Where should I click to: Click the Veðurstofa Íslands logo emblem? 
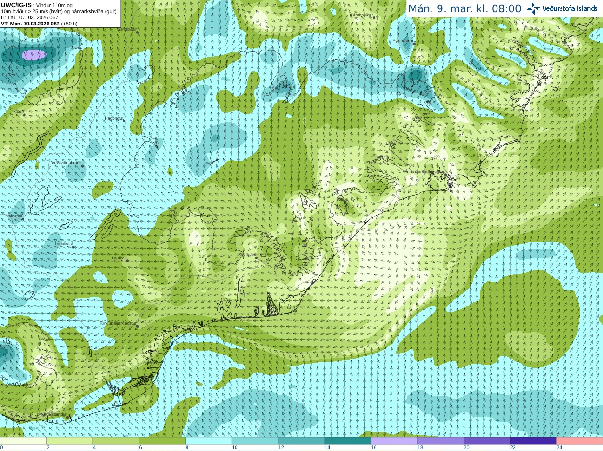(x=533, y=8)
